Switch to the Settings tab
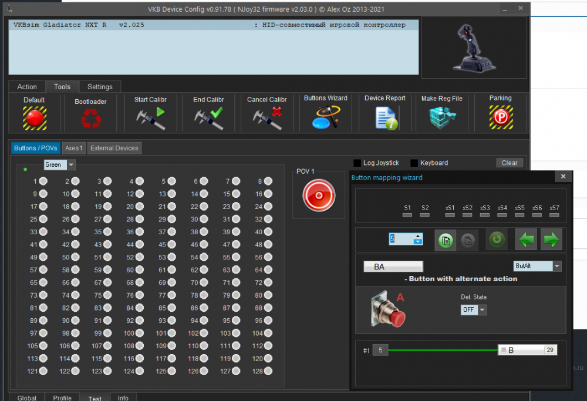 pyautogui.click(x=100, y=87)
